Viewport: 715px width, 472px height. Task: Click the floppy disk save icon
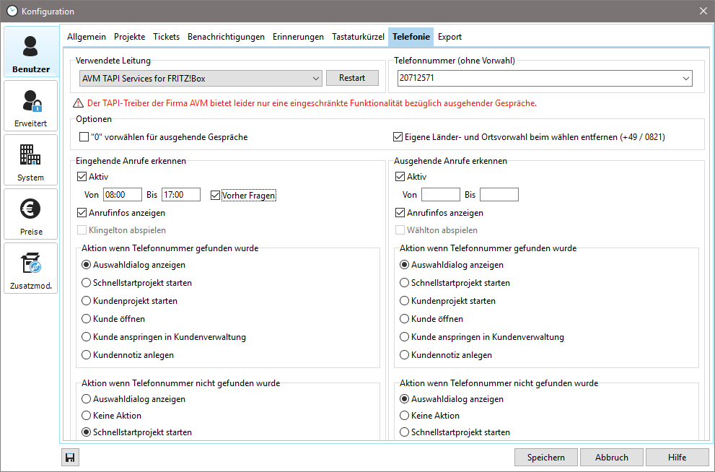click(x=70, y=457)
